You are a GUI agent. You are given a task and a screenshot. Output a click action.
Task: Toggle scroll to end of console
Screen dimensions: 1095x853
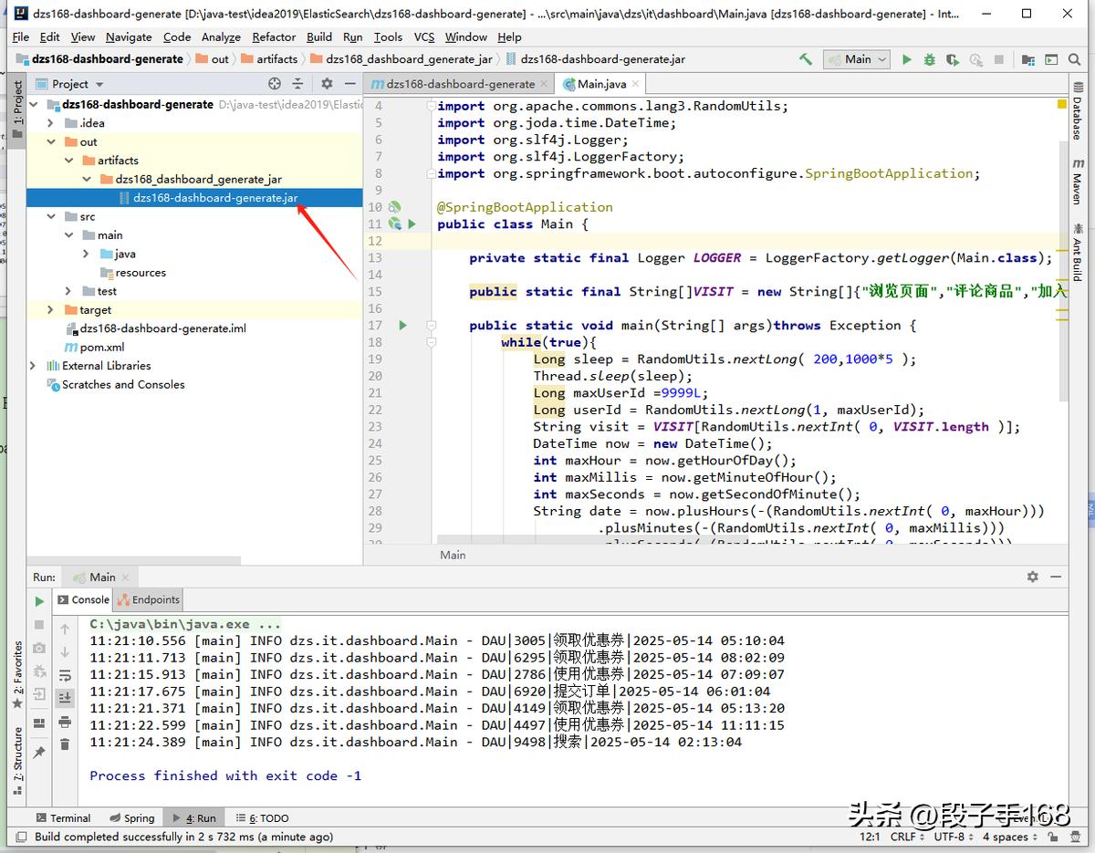coord(65,698)
